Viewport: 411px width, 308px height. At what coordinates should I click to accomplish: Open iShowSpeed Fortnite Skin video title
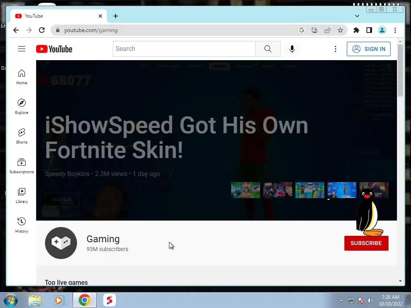tap(176, 138)
